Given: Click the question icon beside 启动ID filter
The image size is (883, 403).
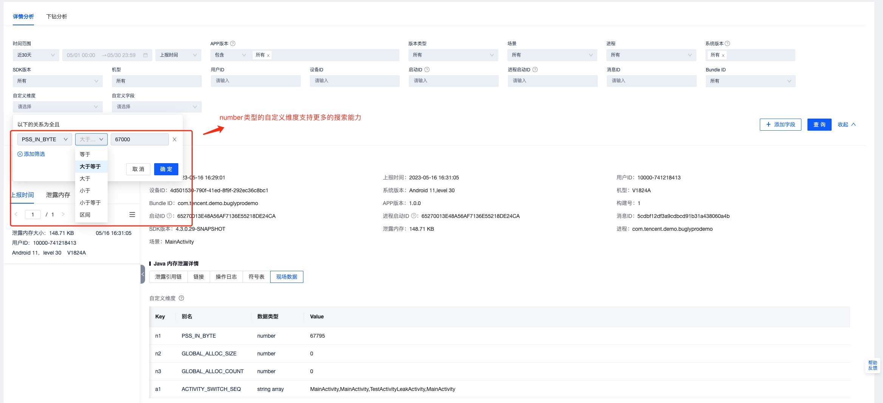Looking at the screenshot, I should click(427, 69).
